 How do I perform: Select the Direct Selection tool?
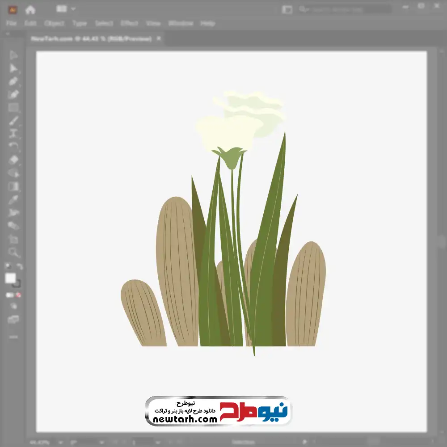coord(13,68)
